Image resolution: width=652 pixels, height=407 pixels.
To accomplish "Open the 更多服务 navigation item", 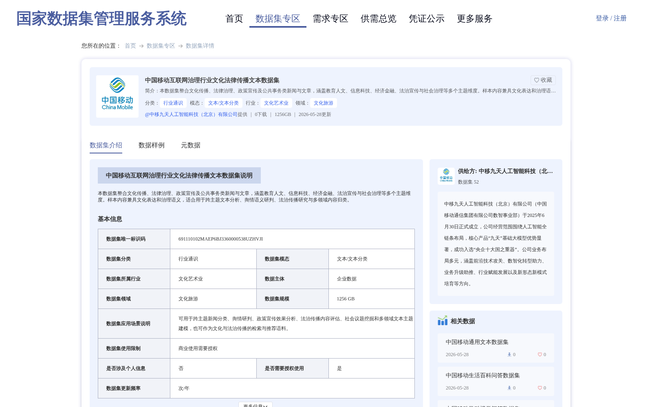I will point(475,19).
